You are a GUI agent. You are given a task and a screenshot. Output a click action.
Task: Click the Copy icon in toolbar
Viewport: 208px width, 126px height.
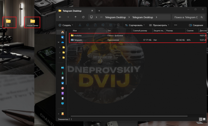click(x=88, y=25)
